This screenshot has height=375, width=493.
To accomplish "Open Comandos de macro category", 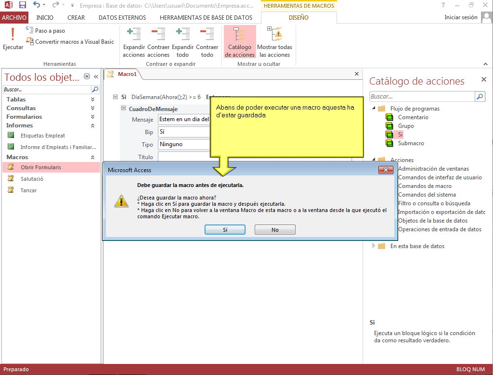I will 425,186.
